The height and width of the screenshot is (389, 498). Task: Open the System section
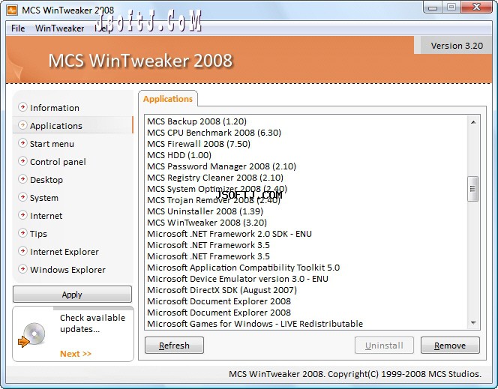(x=44, y=198)
